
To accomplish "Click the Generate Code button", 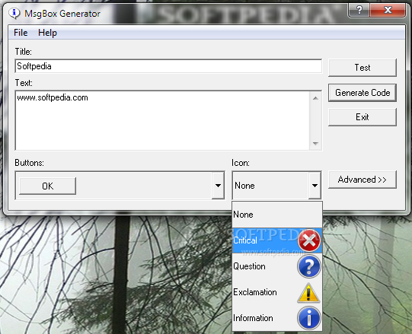I will pyautogui.click(x=362, y=93).
